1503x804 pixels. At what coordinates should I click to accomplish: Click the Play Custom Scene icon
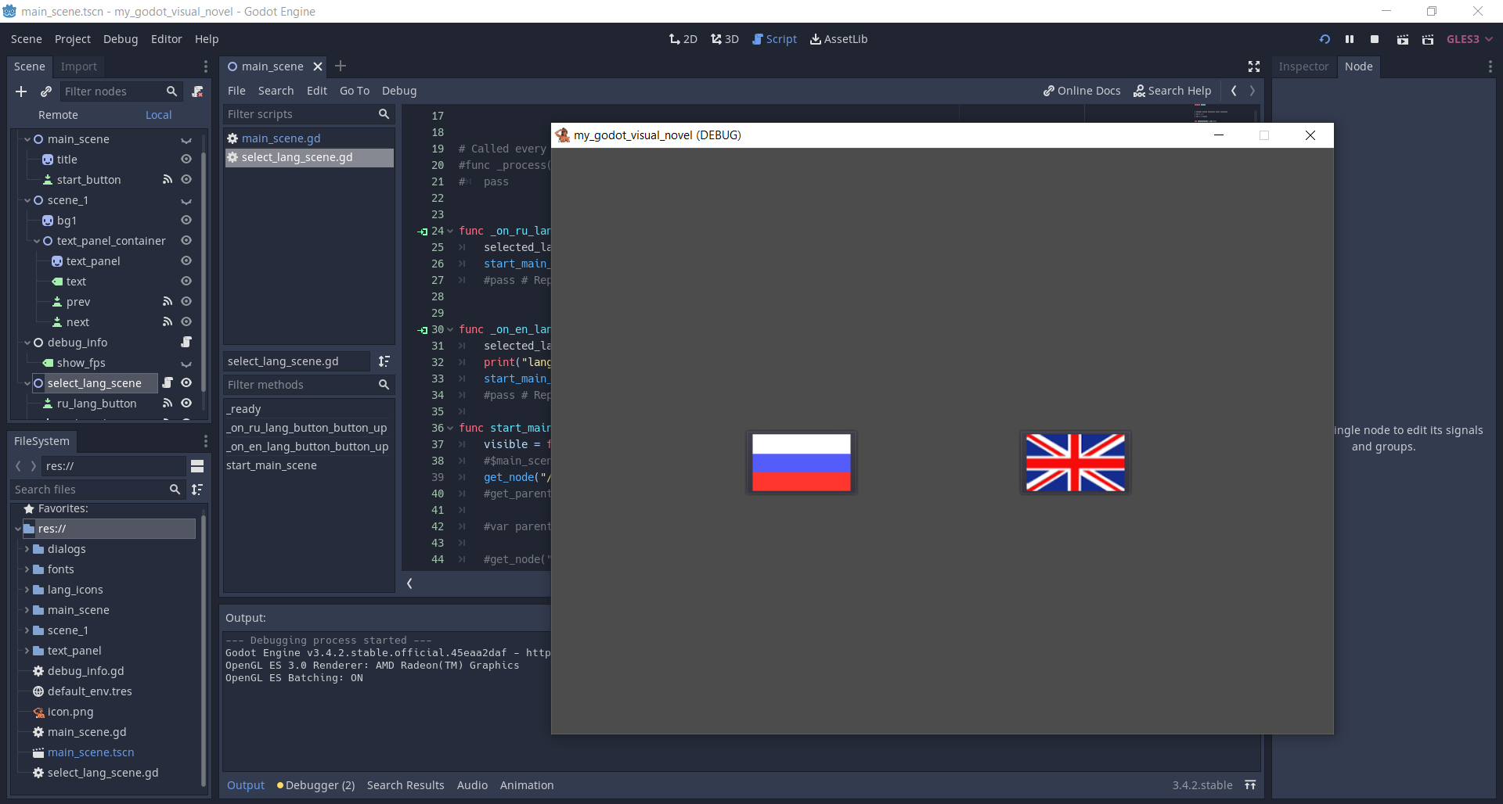[x=1428, y=39]
